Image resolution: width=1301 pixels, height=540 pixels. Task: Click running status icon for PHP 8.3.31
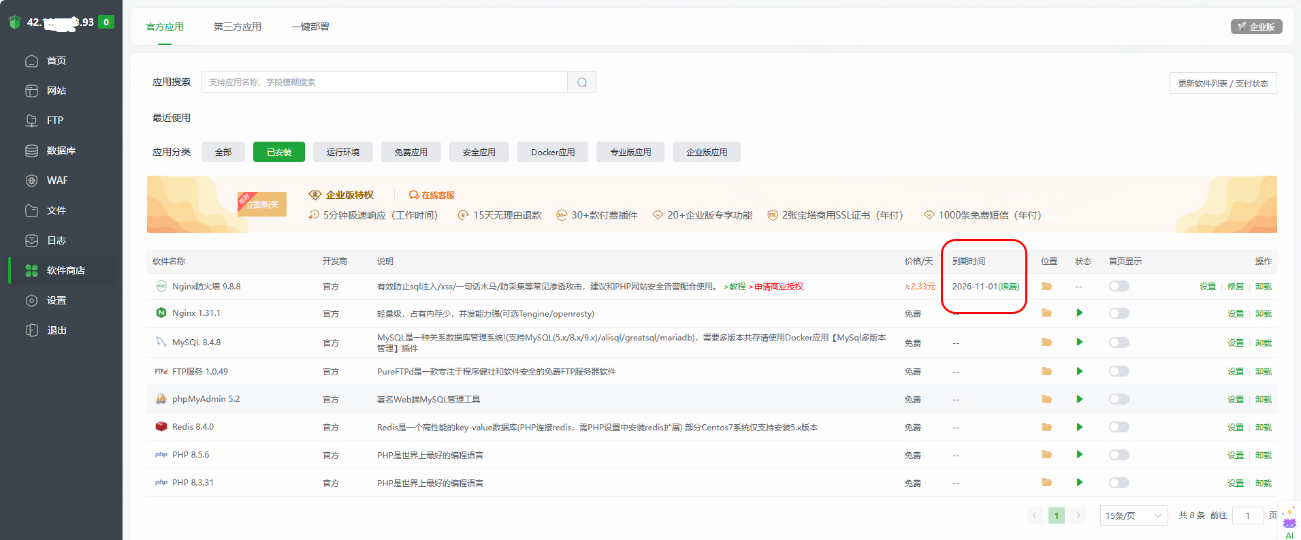tap(1079, 482)
